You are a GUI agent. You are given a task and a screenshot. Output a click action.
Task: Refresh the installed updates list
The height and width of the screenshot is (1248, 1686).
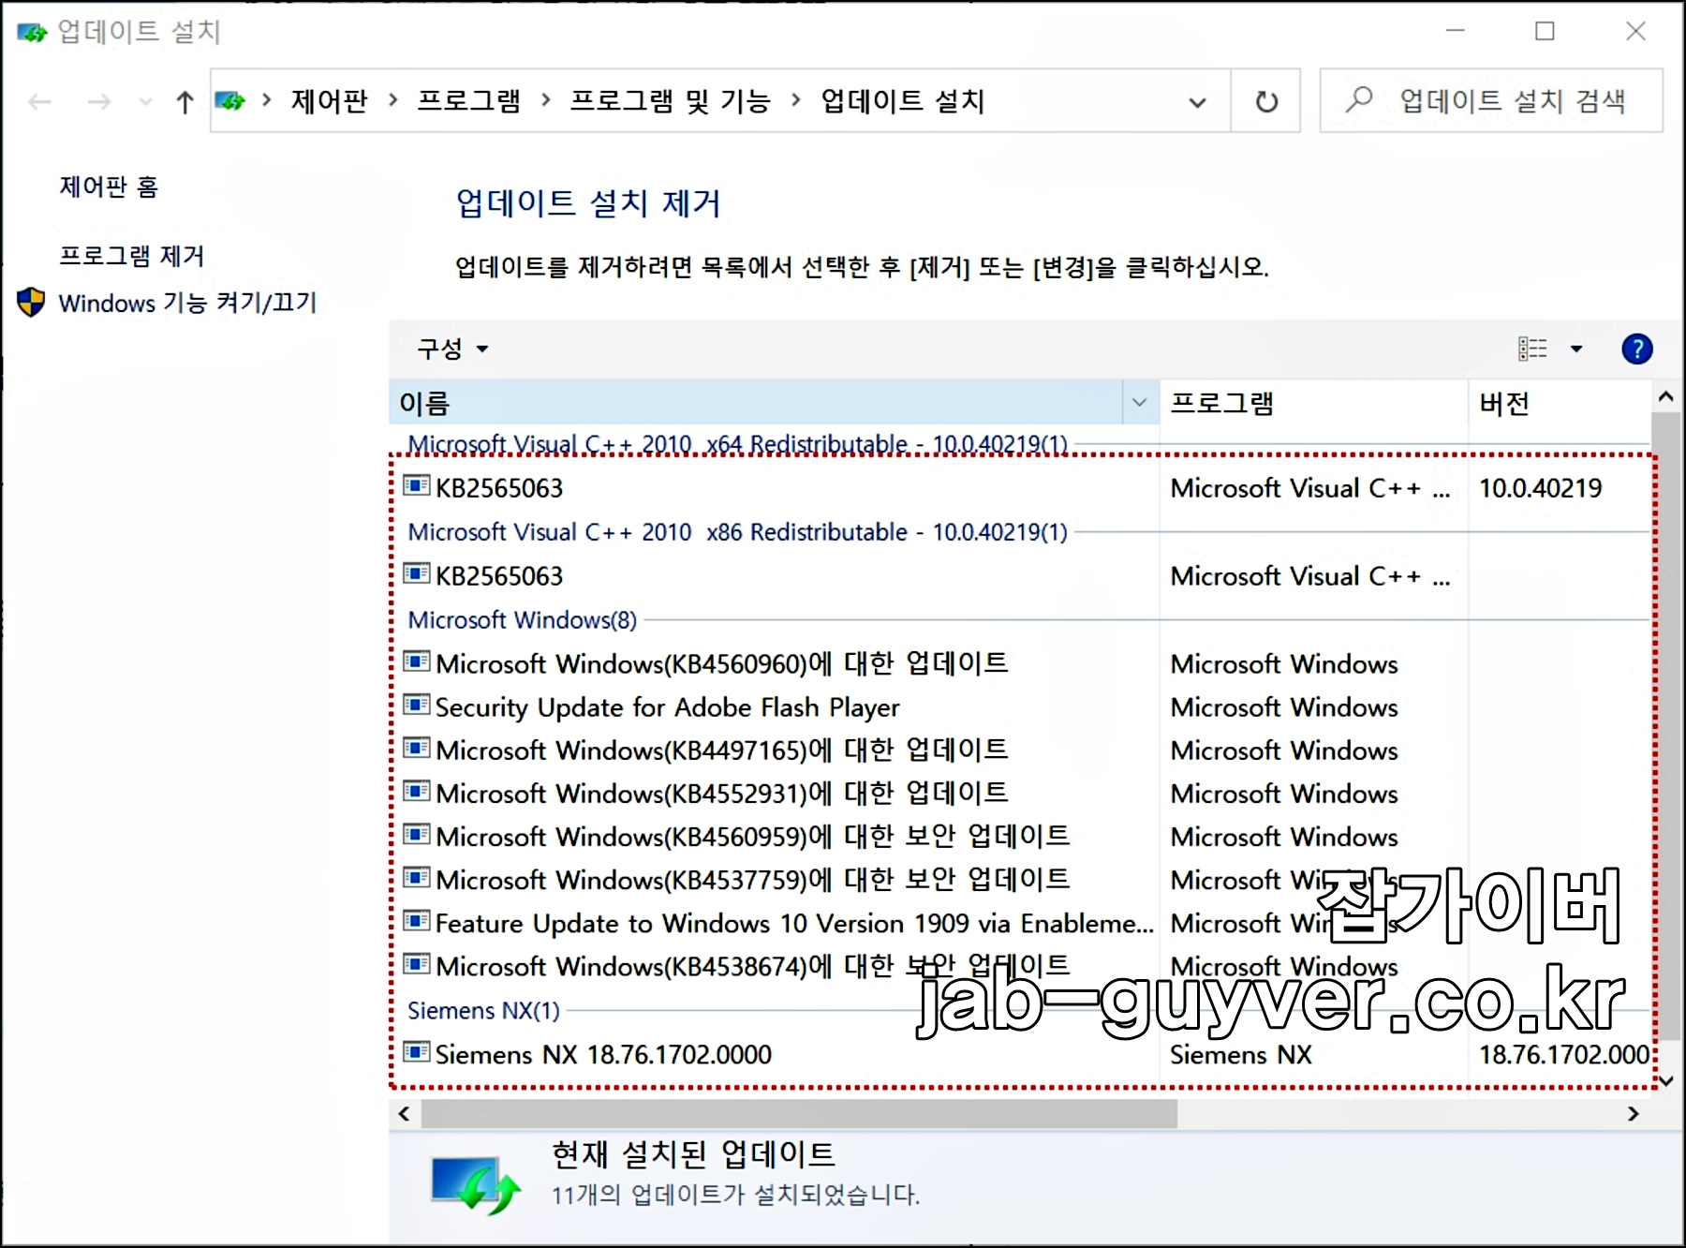tap(1266, 101)
